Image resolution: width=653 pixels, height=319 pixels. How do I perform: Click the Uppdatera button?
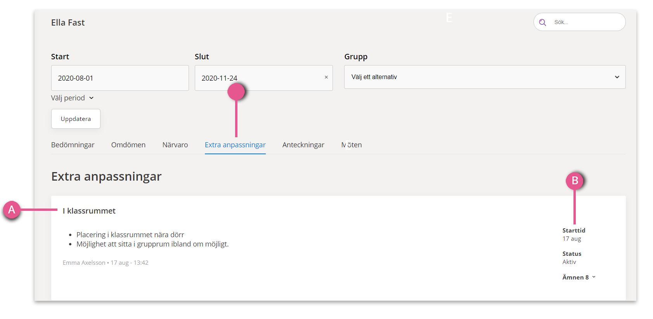point(76,119)
